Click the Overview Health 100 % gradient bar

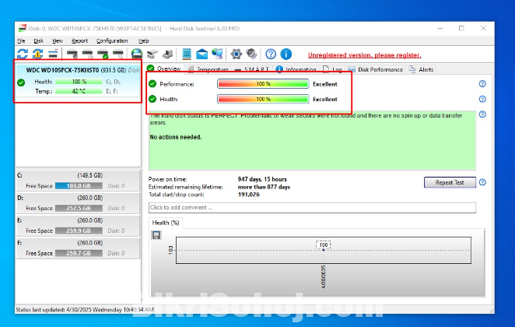pyautogui.click(x=263, y=99)
